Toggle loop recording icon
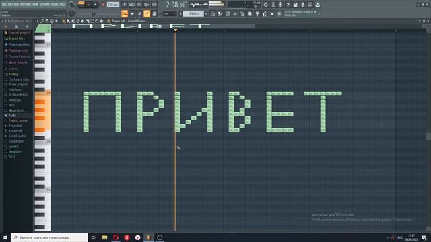 click(x=154, y=5)
